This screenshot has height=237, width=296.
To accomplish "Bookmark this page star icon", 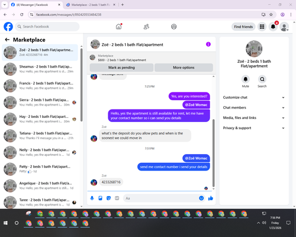I will click(271, 15).
